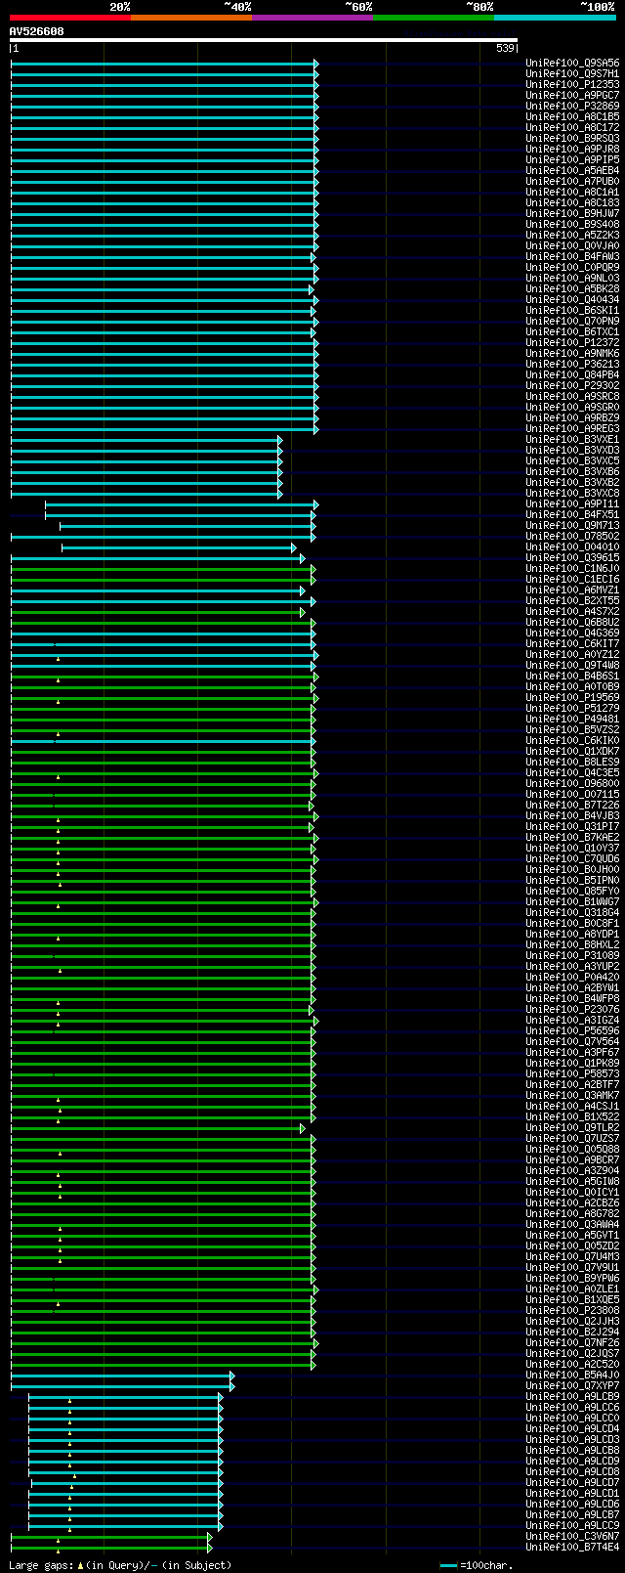Click UniRef100_B3VXE1 label
Viewport: 625px width, 1573px height.
[x=572, y=440]
